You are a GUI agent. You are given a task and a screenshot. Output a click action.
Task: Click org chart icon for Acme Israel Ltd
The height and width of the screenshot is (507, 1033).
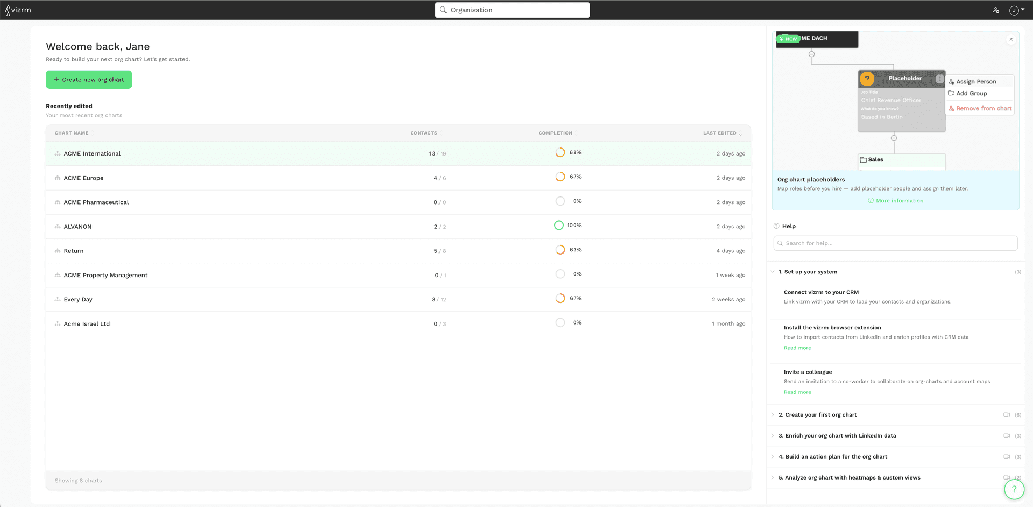click(58, 323)
